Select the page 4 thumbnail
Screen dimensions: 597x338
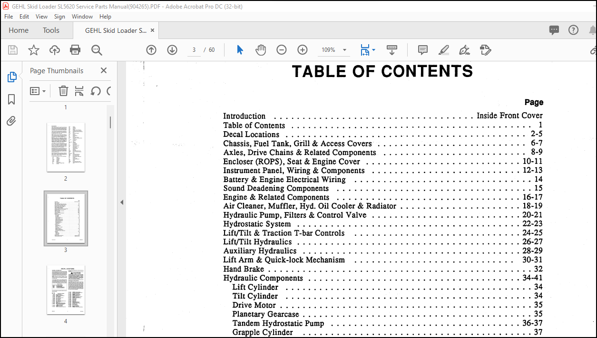66,290
